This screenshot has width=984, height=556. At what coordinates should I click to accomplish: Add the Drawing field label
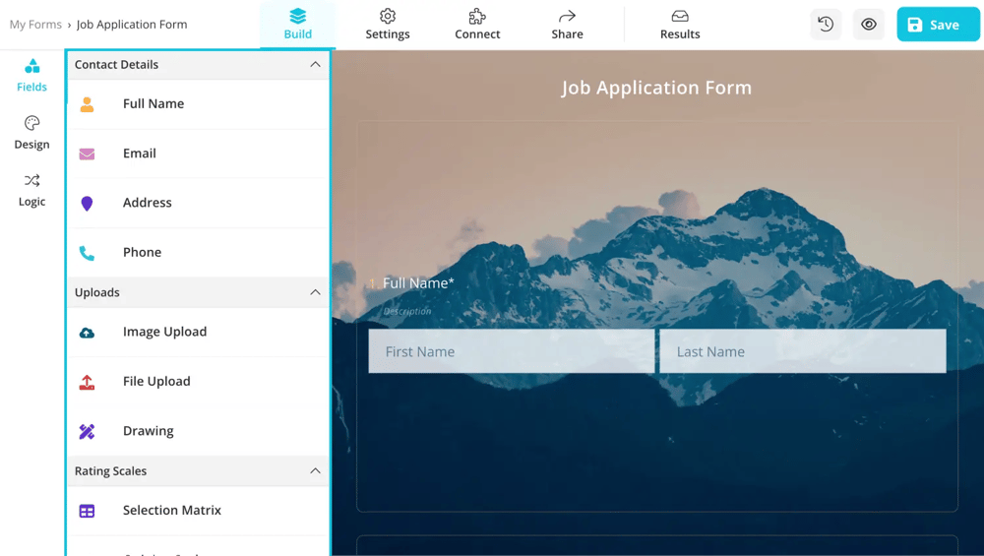tap(149, 430)
